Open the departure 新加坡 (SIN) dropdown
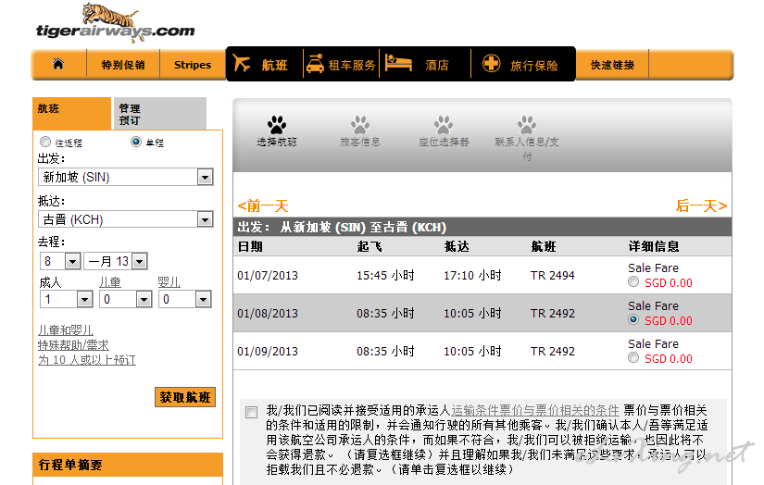 coord(126,178)
